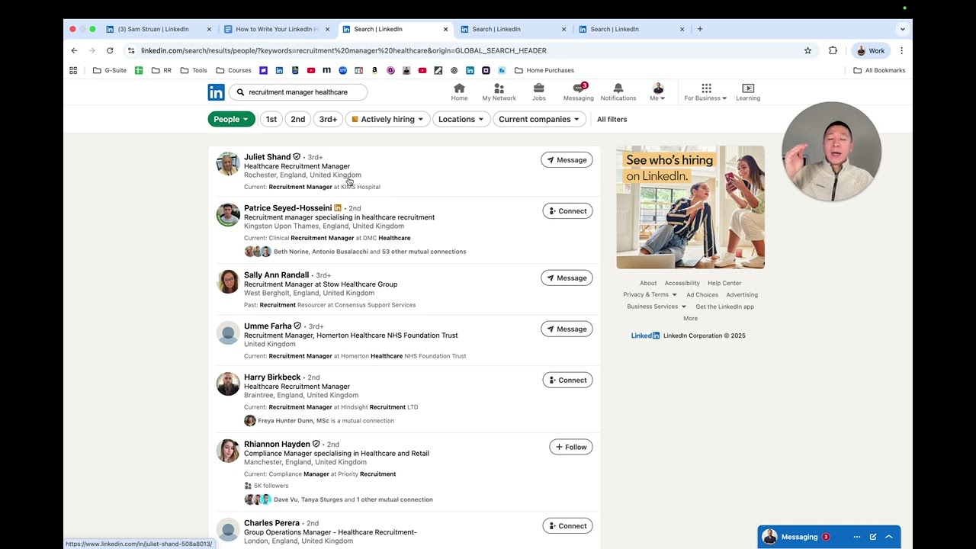The width and height of the screenshot is (976, 549).
Task: Open site info icon in address bar
Action: tap(131, 50)
